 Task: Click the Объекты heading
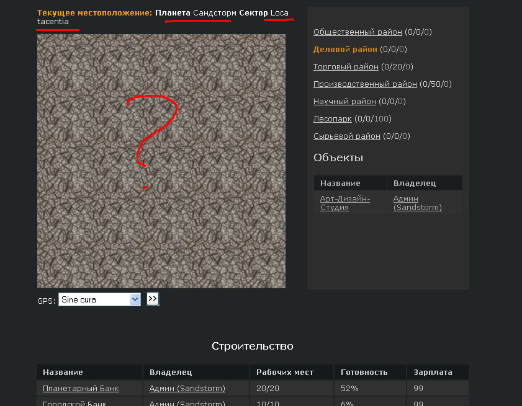338,157
